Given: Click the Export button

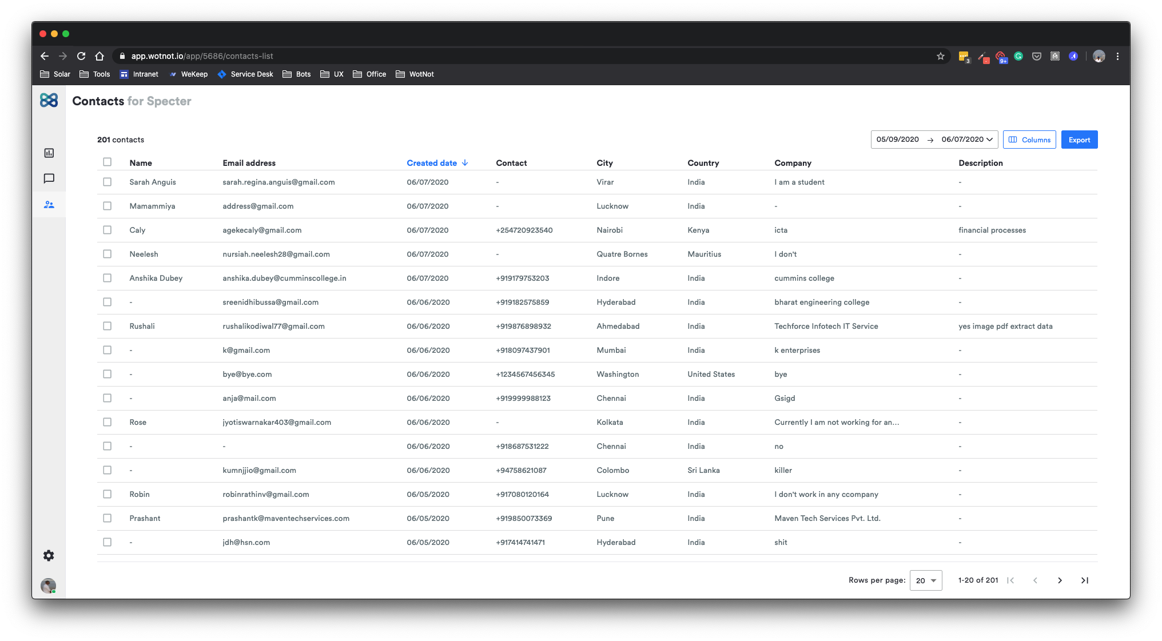Looking at the screenshot, I should pyautogui.click(x=1079, y=140).
